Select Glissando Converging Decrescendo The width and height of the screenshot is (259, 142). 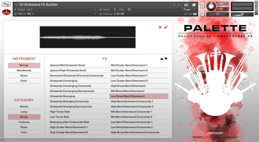coord(78,91)
